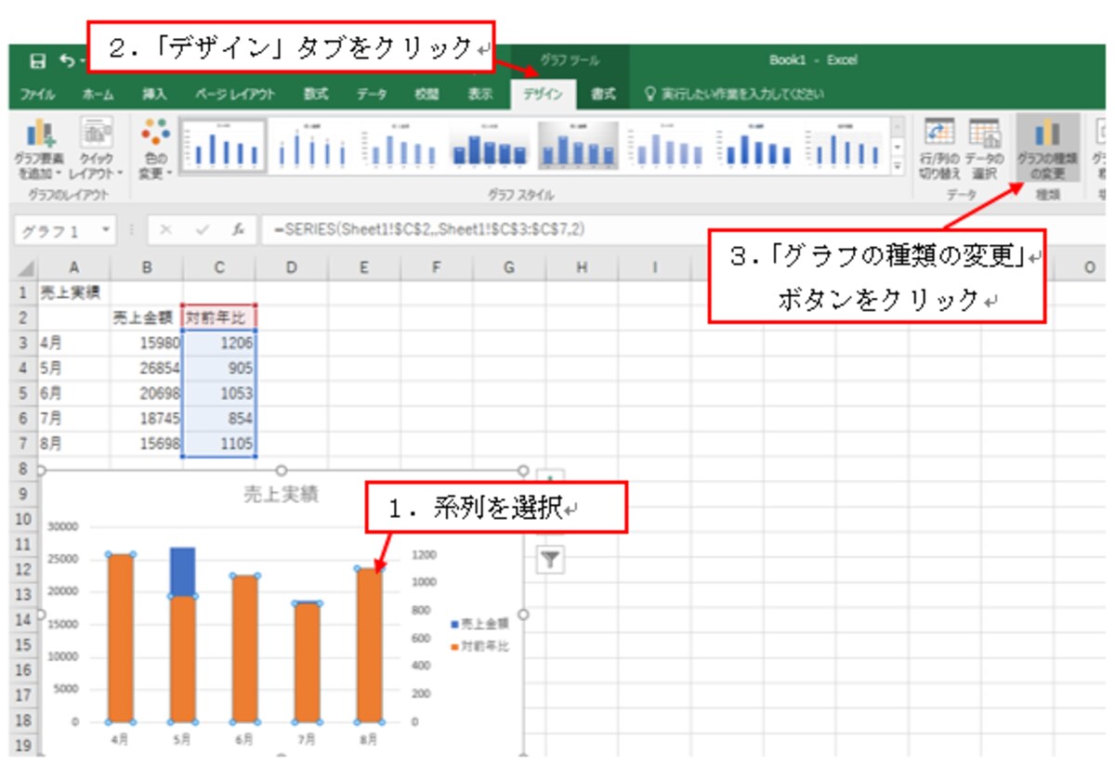1115x764 pixels.
Task: Switch to the ページレイアウト tab
Action: [235, 94]
